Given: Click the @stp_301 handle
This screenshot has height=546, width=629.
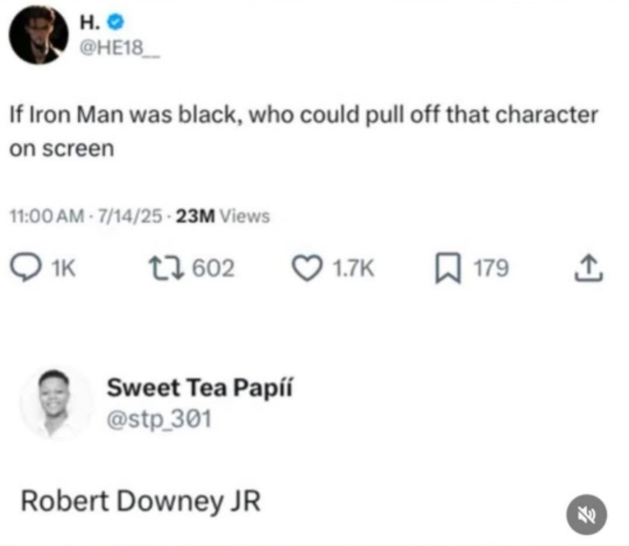Looking at the screenshot, I should coord(159,420).
